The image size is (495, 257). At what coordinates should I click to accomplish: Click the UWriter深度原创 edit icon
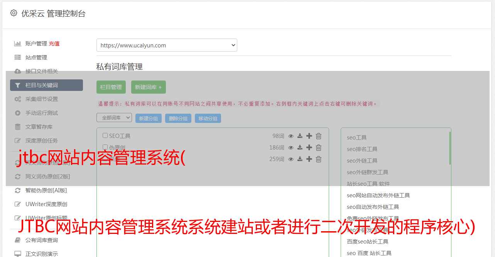(x=18, y=204)
